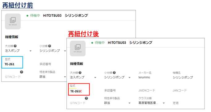Click NO IMAGE placeholder in the after panel
The width and height of the screenshot is (211, 112).
click(78, 49)
